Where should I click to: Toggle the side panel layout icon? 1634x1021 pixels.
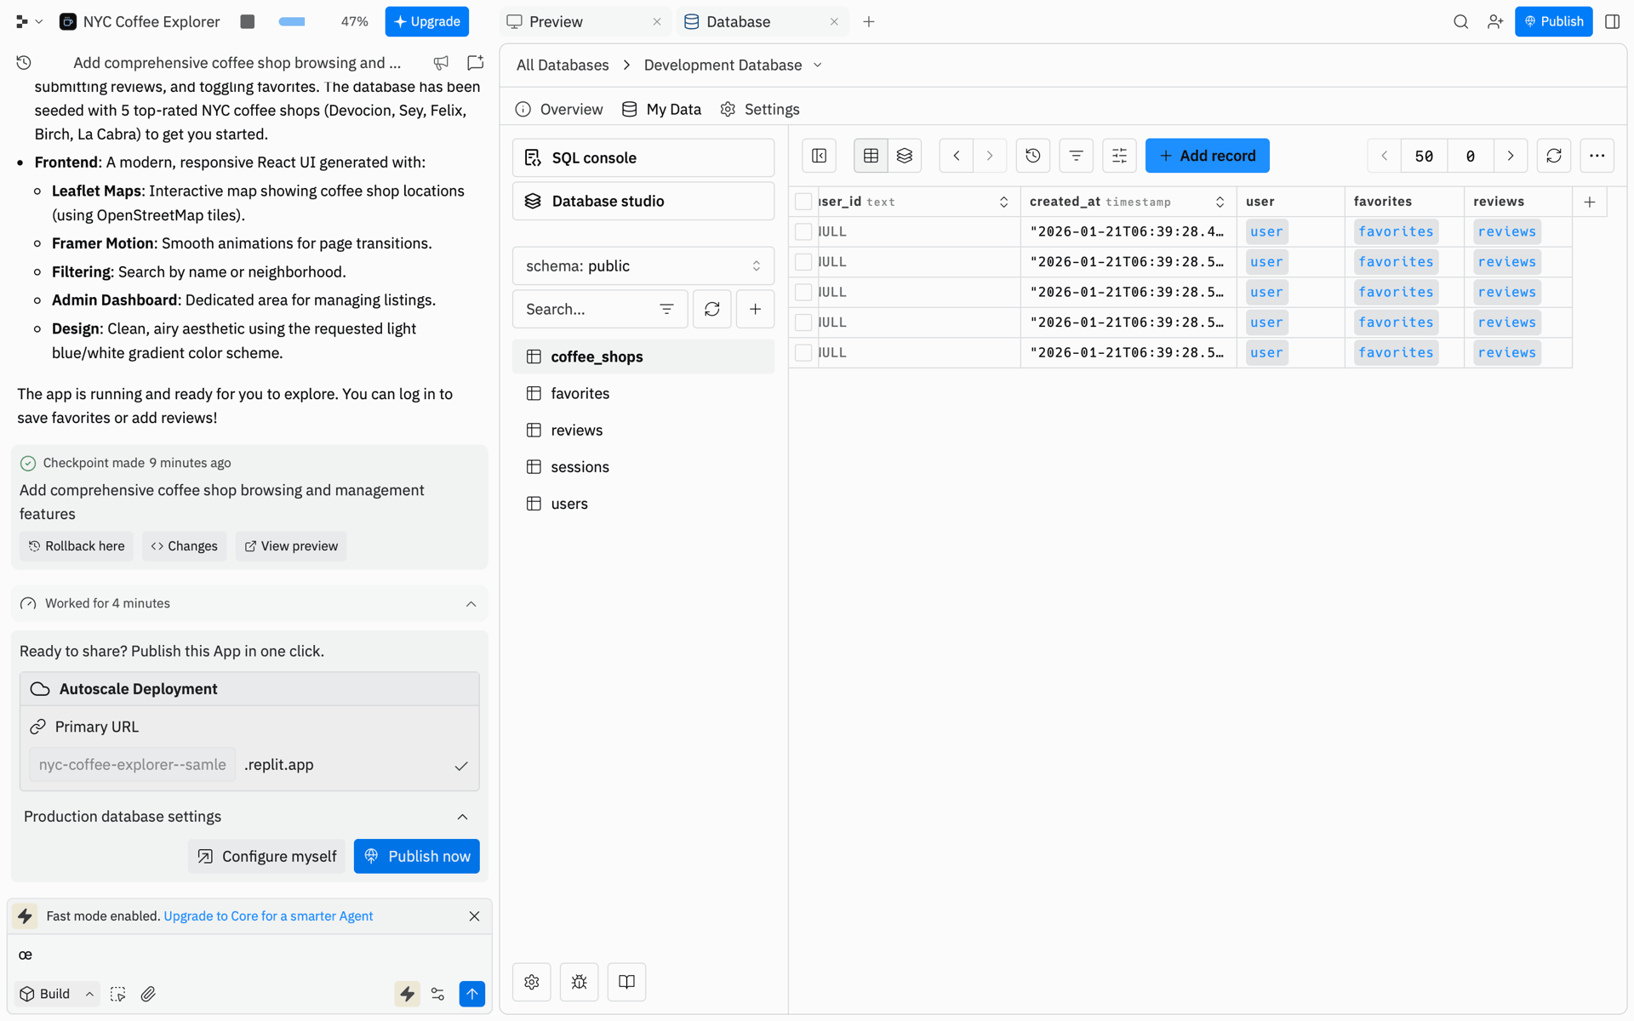[x=1612, y=22]
